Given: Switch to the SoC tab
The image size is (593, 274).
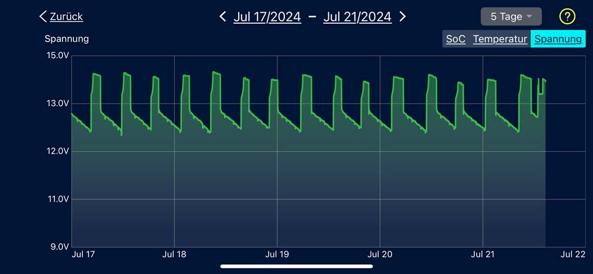Looking at the screenshot, I should coord(455,39).
